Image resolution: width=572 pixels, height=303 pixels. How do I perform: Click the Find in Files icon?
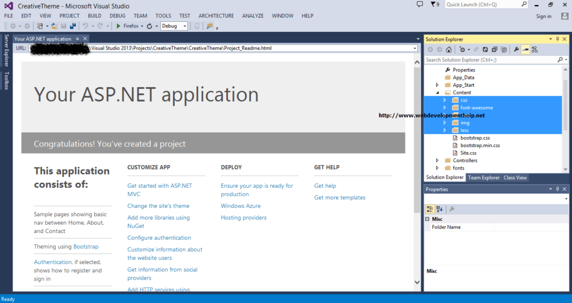click(209, 26)
